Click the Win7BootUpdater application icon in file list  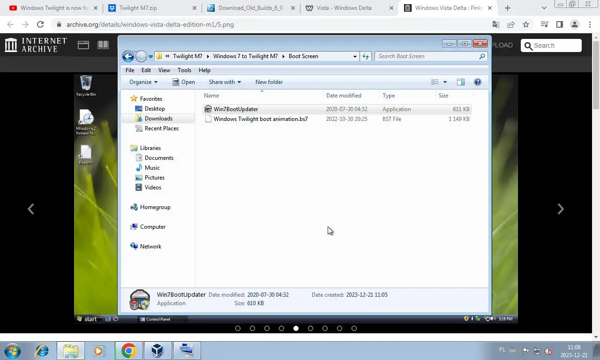point(208,109)
